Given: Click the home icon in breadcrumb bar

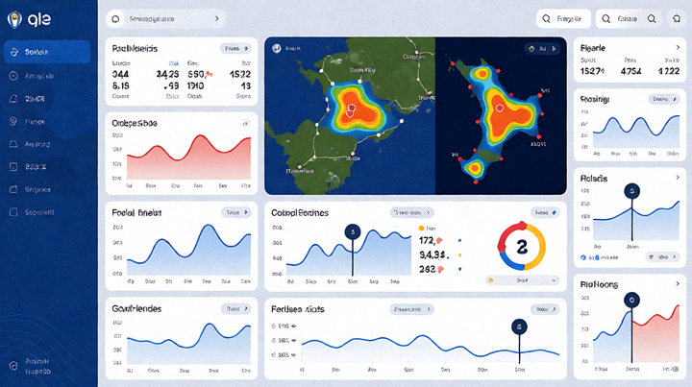Looking at the screenshot, I should pos(115,19).
